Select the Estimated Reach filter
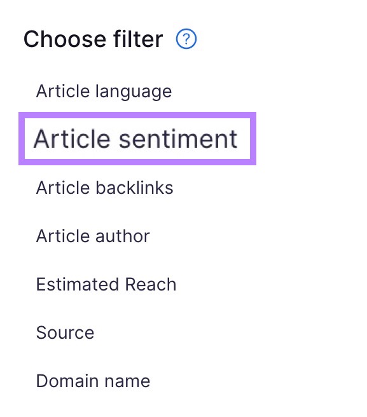The image size is (367, 417). 106,284
